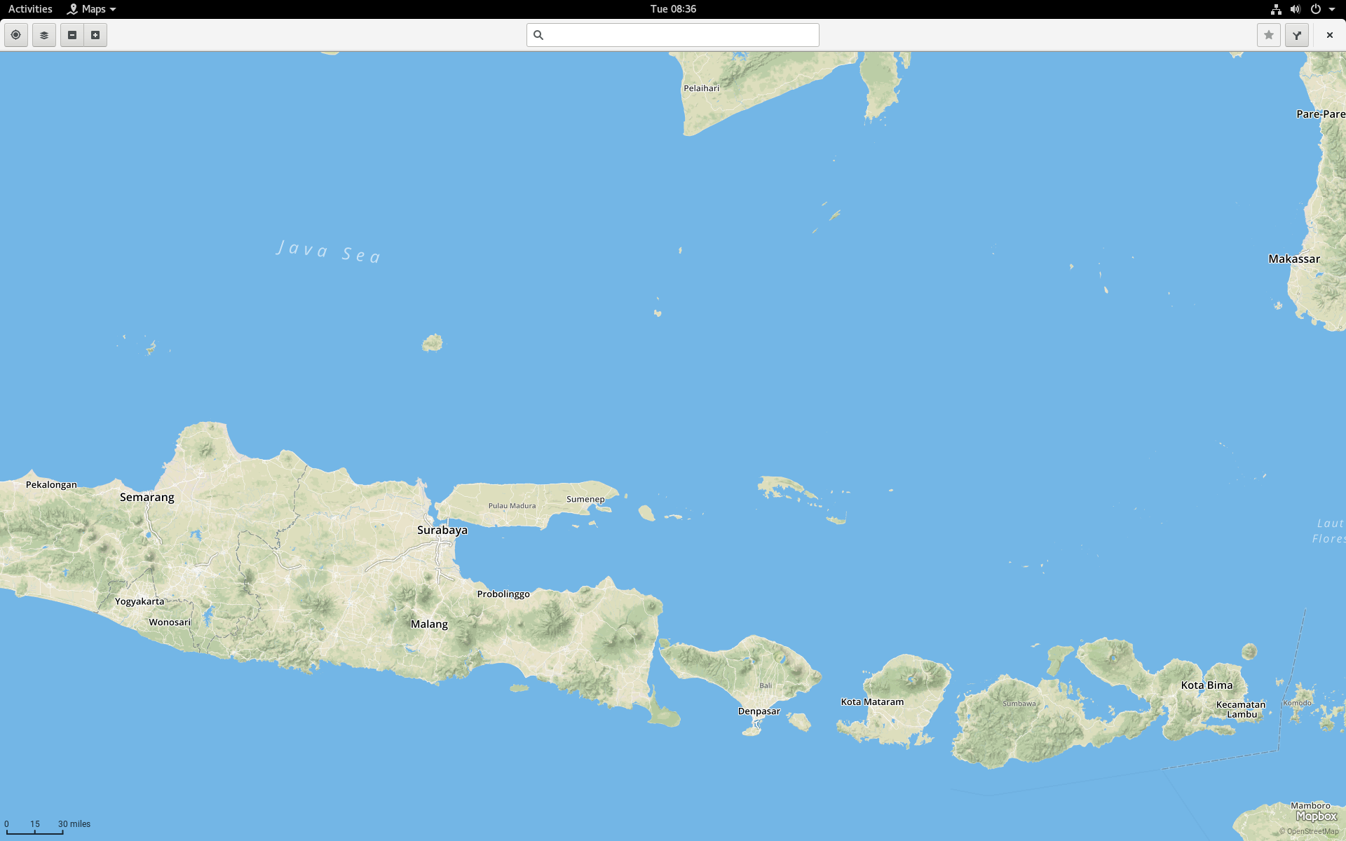1346x841 pixels.
Task: Click the current location button
Action: click(15, 35)
